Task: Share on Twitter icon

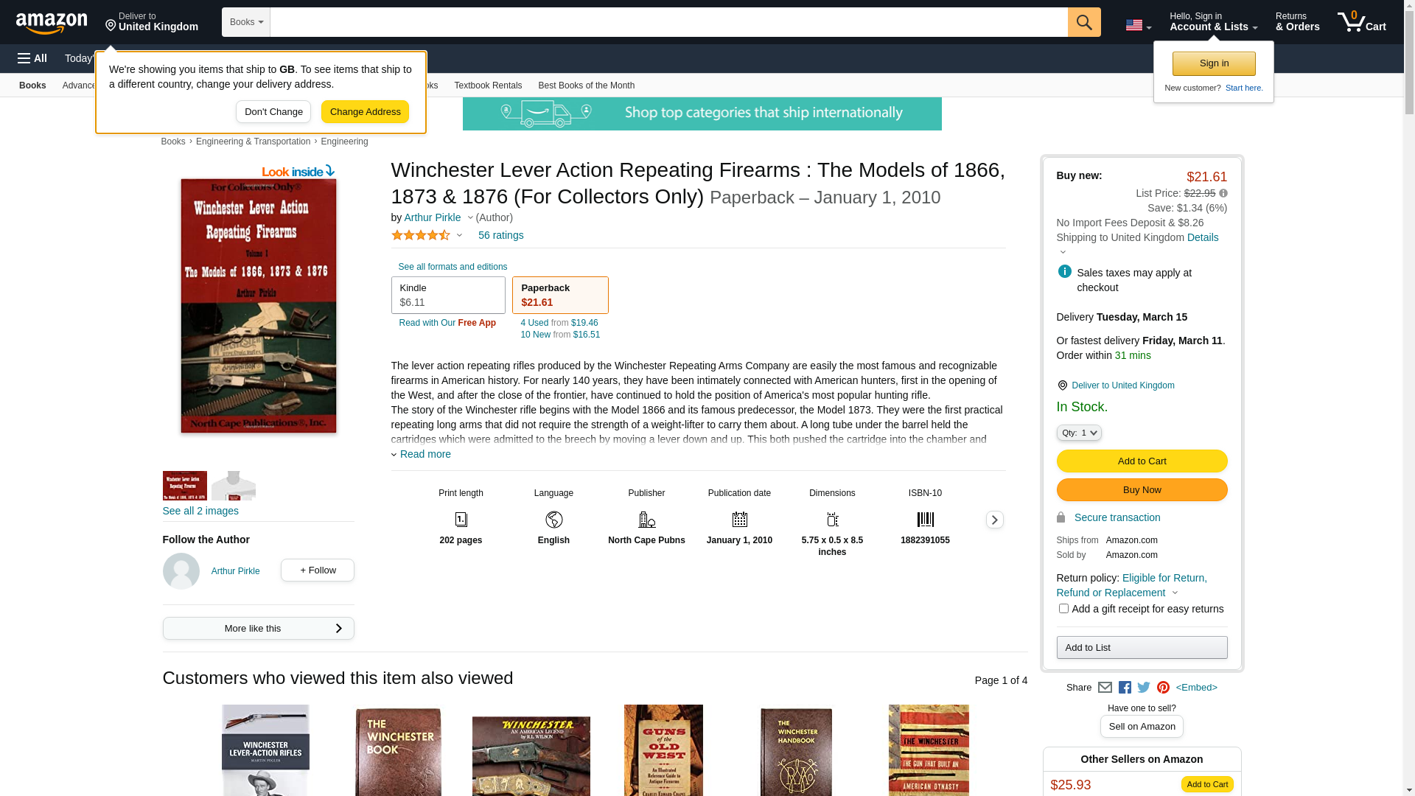Action: [x=1144, y=688]
